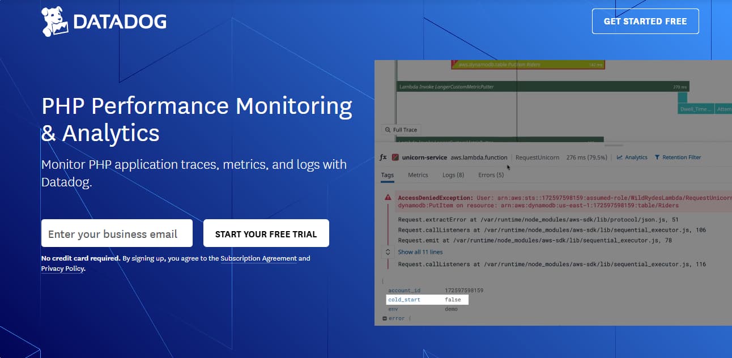Open the Subscription Agreement link

click(x=258, y=258)
